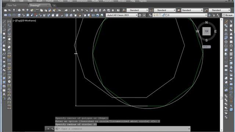Image resolution: width=235 pixels, height=132 pixels.
Task: Click the vertical scrollbar up arrow
Action: (x=221, y=20)
